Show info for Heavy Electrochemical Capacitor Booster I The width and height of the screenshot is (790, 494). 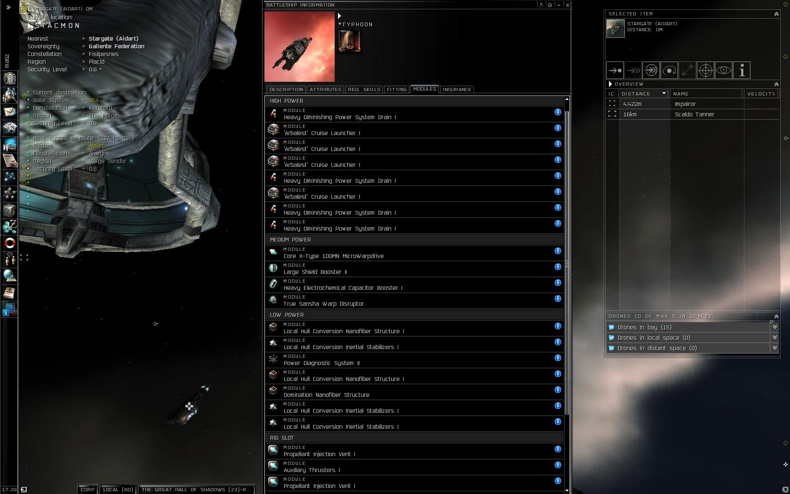pyautogui.click(x=557, y=283)
